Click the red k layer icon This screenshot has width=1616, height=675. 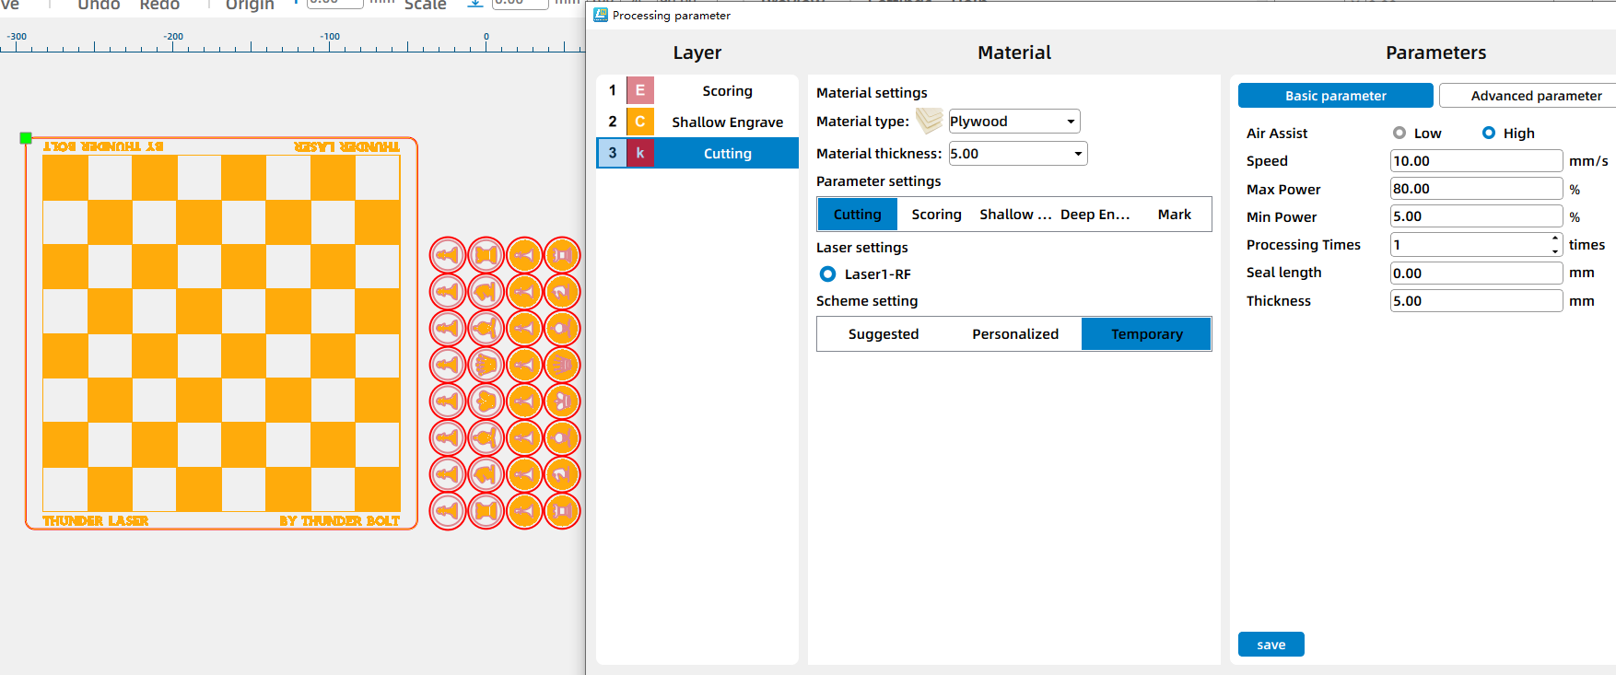click(639, 153)
